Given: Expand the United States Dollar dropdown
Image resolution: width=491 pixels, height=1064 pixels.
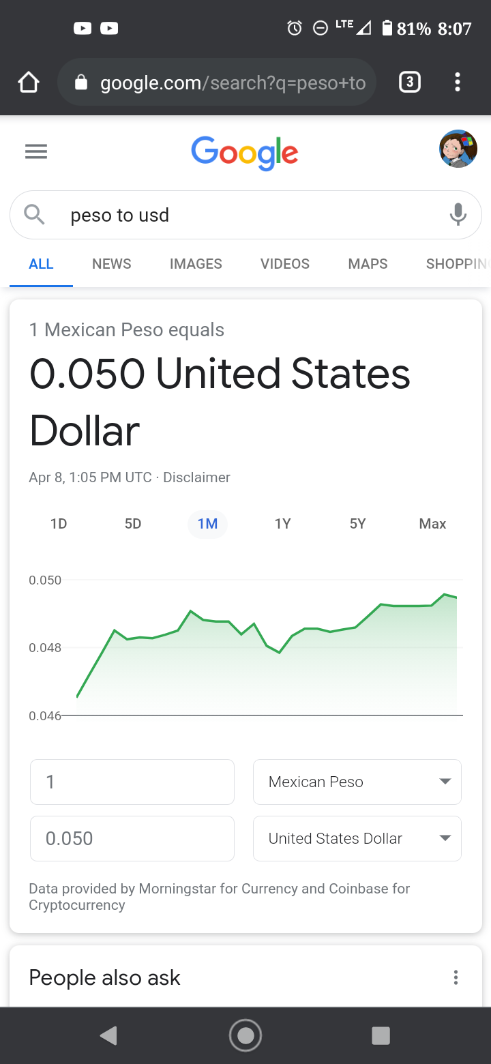Looking at the screenshot, I should (357, 838).
